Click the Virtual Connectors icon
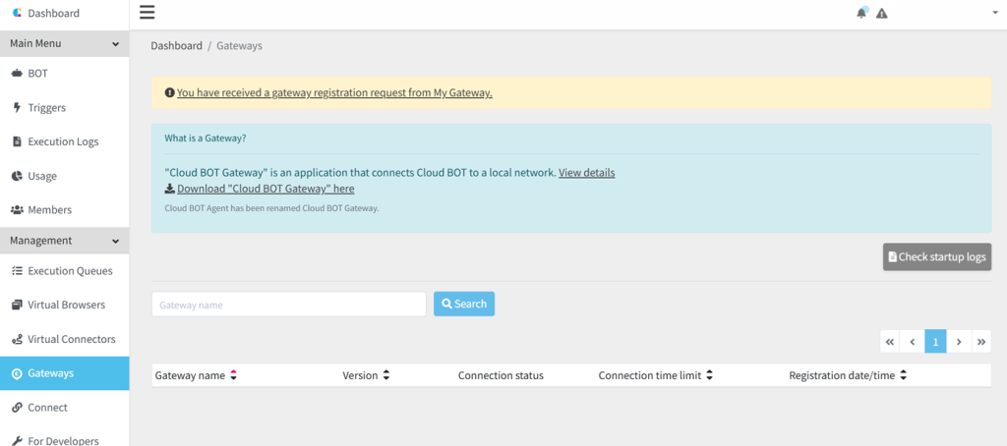Viewport: 1007px width, 446px height. click(18, 339)
